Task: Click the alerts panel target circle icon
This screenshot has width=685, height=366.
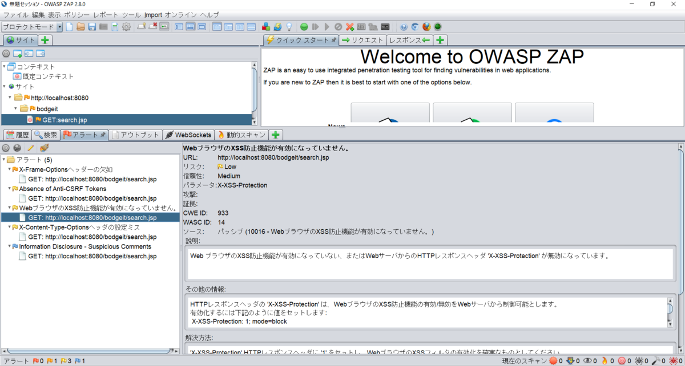Action: click(x=6, y=148)
